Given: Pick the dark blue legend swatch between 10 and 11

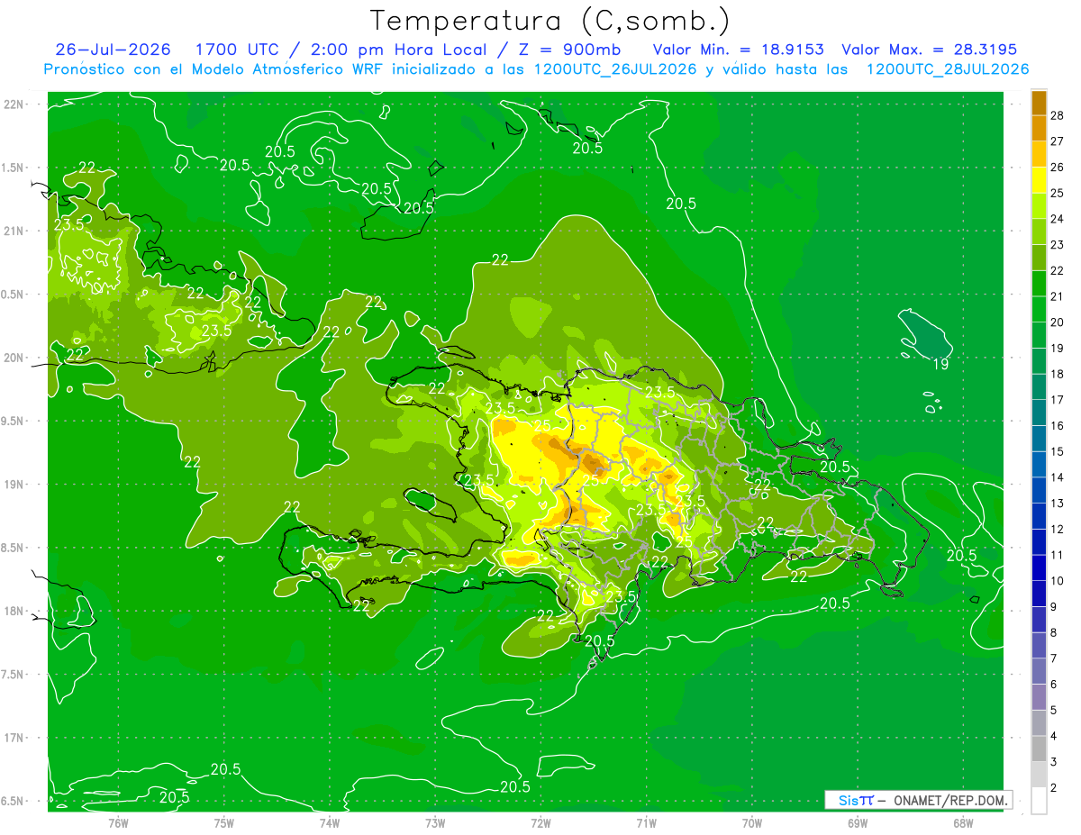Looking at the screenshot, I should [x=1039, y=567].
